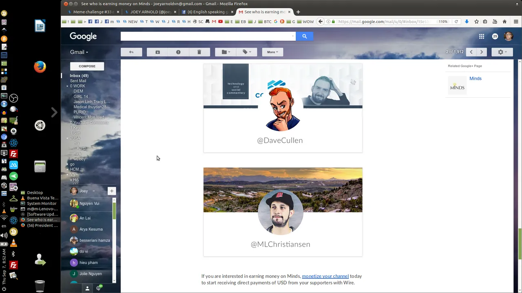Image resolution: width=522 pixels, height=293 pixels.
Task: Collapse the 0 WORK label tree
Action: point(67,86)
